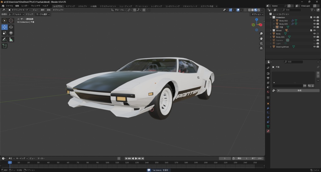321x172 pixels.
Task: Activate the Move tool
Action: pyautogui.click(x=4, y=27)
